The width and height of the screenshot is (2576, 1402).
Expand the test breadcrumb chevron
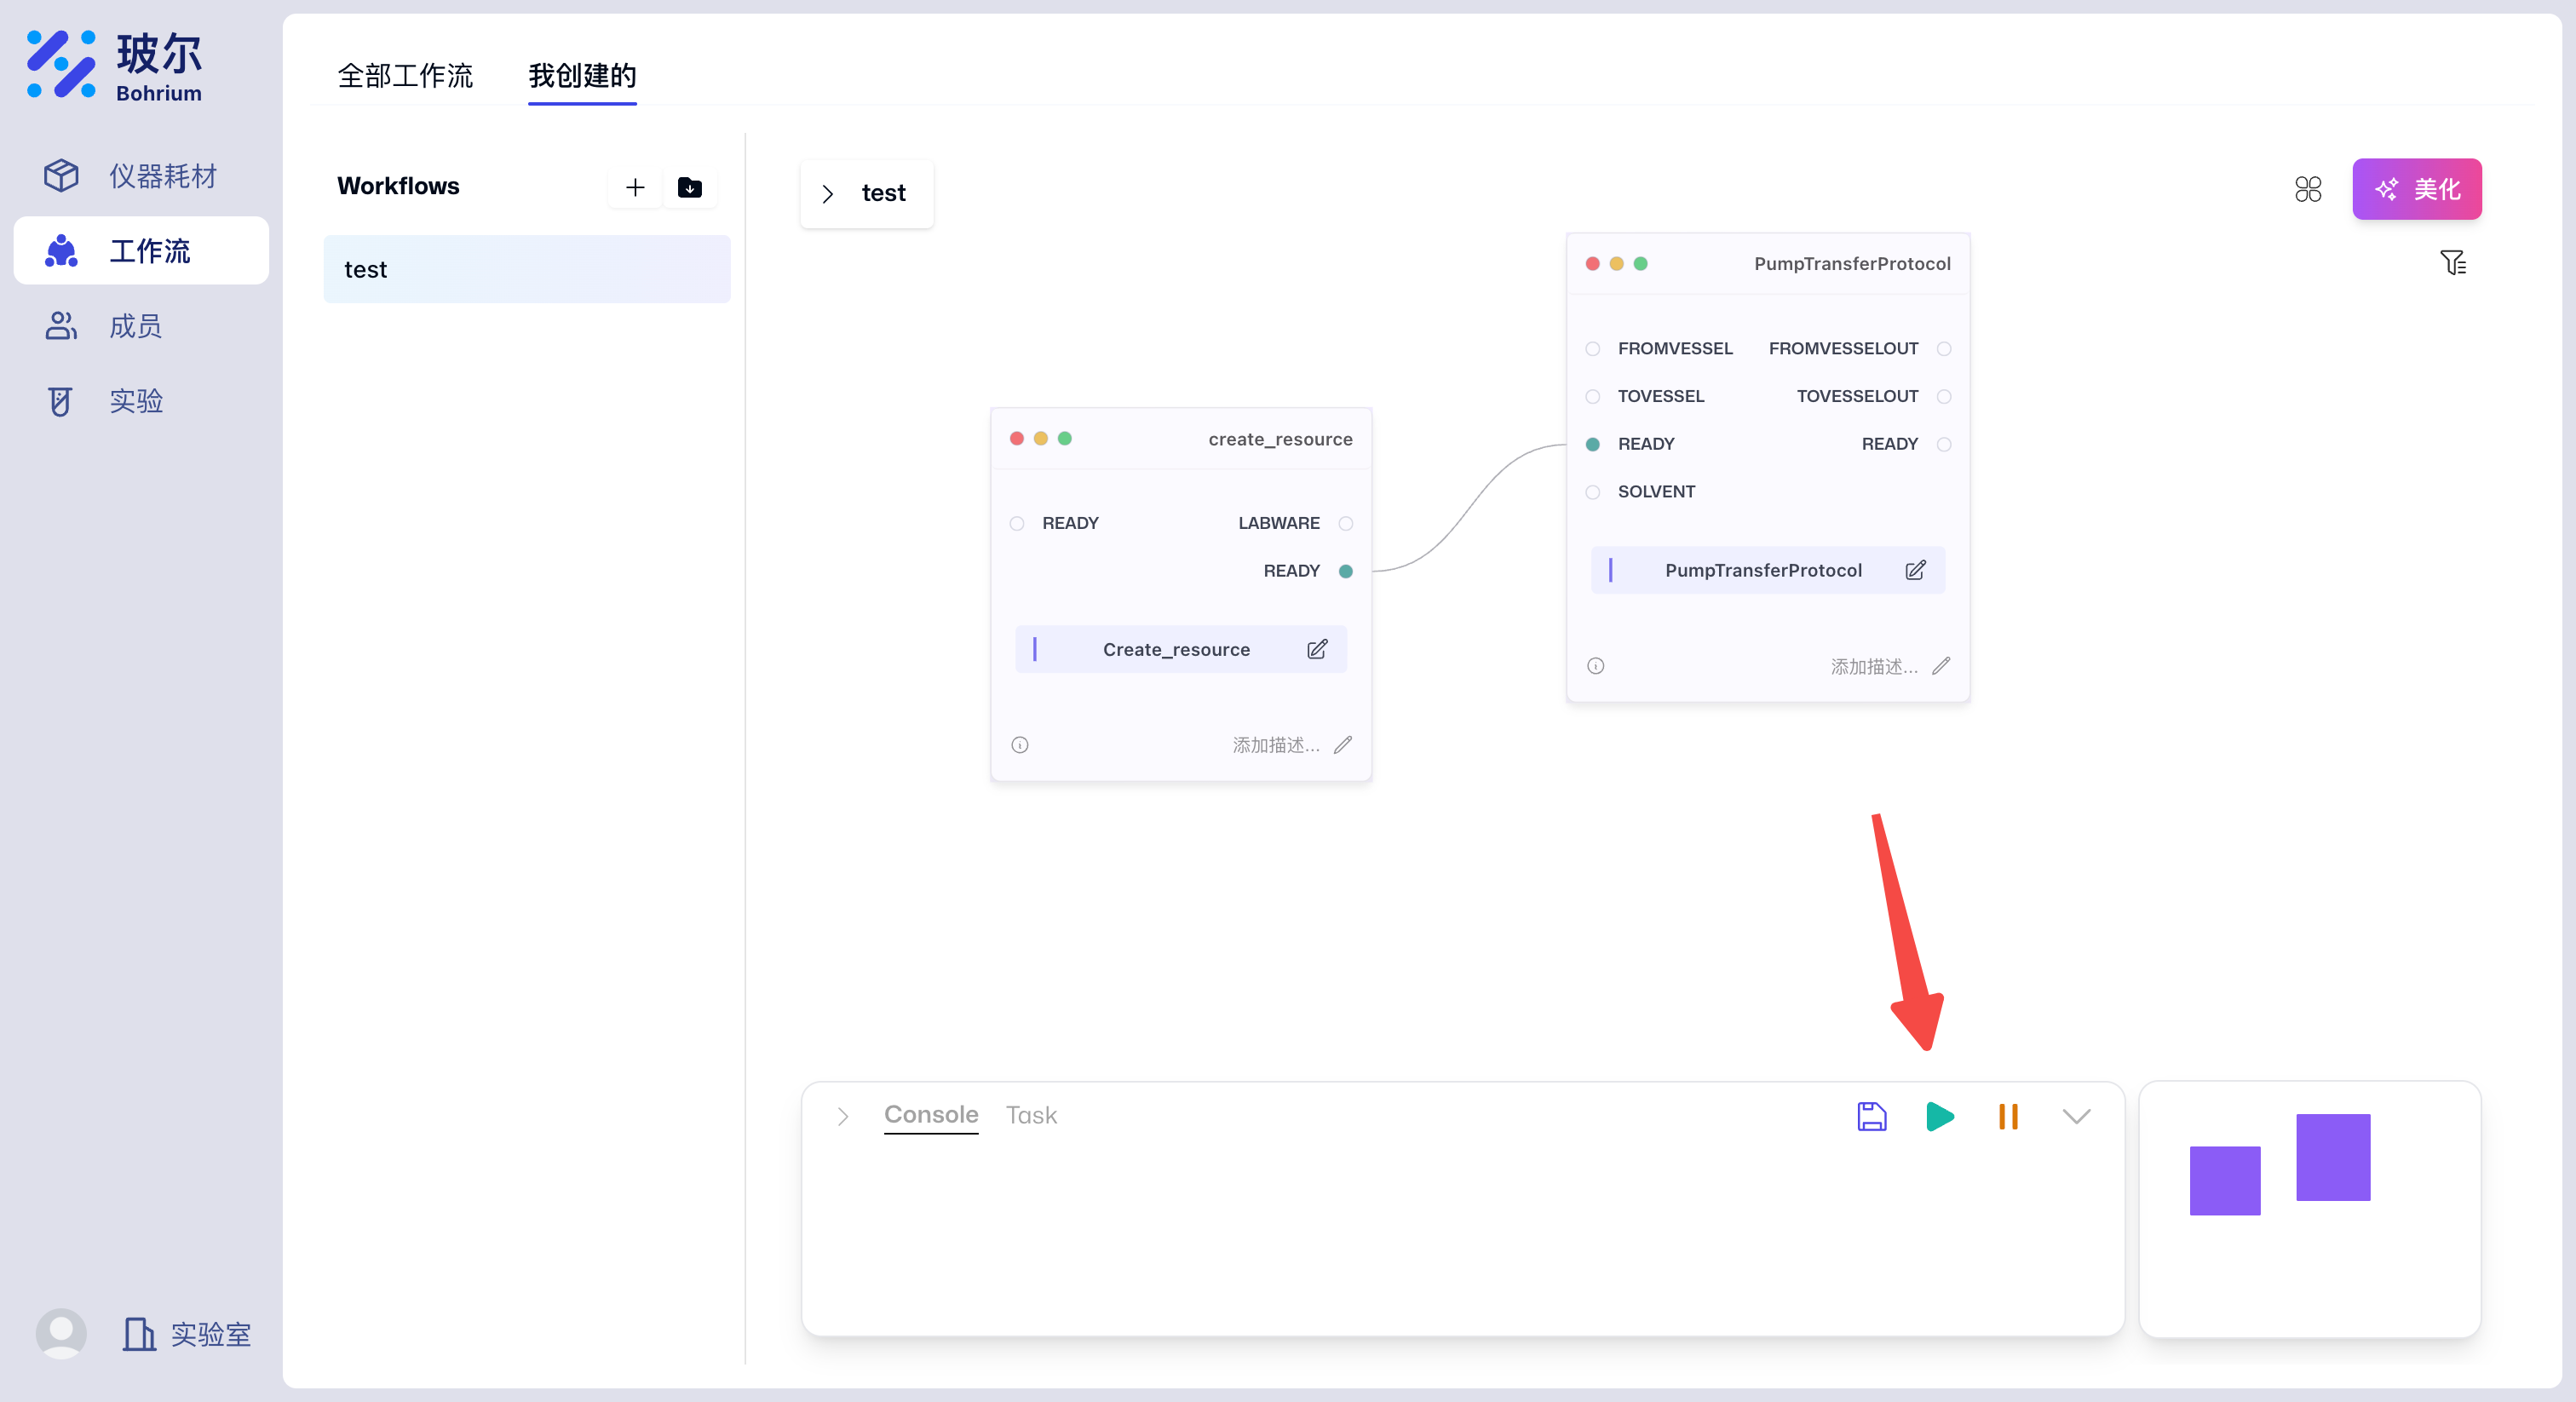pos(827,193)
